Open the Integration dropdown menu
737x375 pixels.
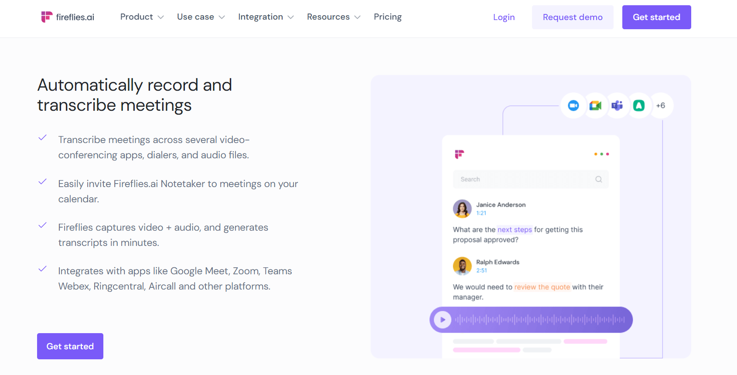click(266, 17)
